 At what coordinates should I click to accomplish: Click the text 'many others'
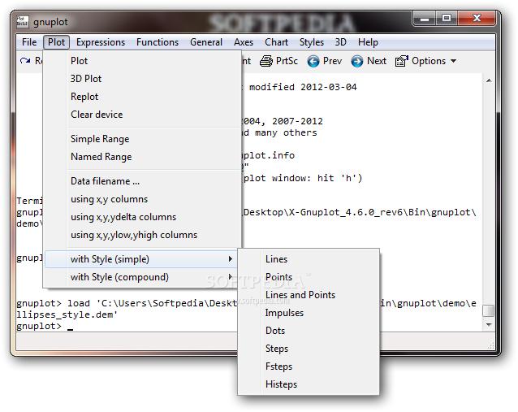click(286, 133)
